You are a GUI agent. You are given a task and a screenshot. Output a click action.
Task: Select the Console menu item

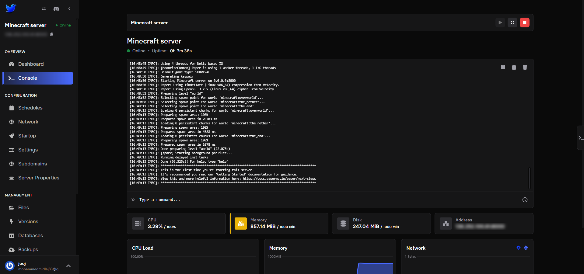38,78
